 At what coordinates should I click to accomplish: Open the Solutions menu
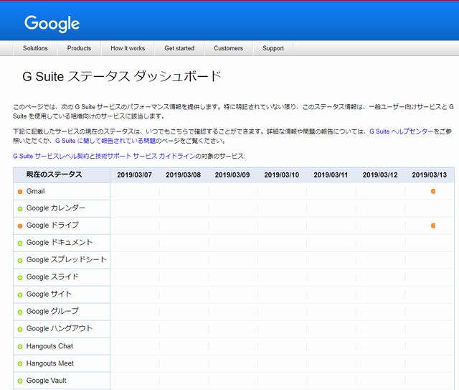(x=35, y=48)
